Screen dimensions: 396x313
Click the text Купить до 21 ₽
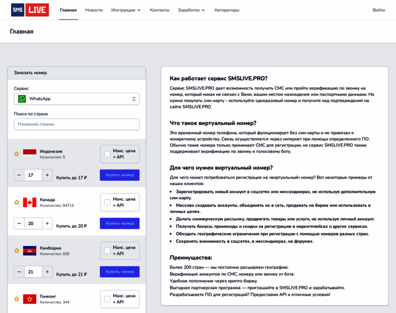(x=71, y=274)
